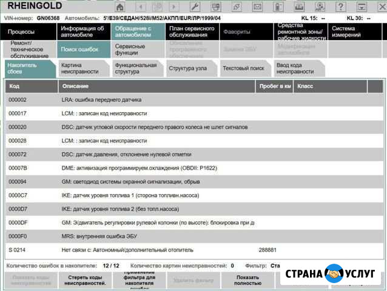Viewport: 387px width, 291px height.
Task: Switch to Ввод кода неисправности tab
Action: point(300,69)
